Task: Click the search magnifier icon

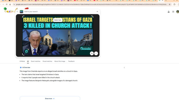Action: point(17,12)
